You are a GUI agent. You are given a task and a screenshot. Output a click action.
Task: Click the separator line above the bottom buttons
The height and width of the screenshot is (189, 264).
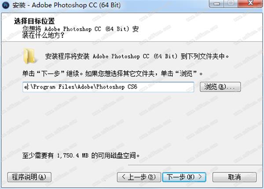[x=195, y=165]
